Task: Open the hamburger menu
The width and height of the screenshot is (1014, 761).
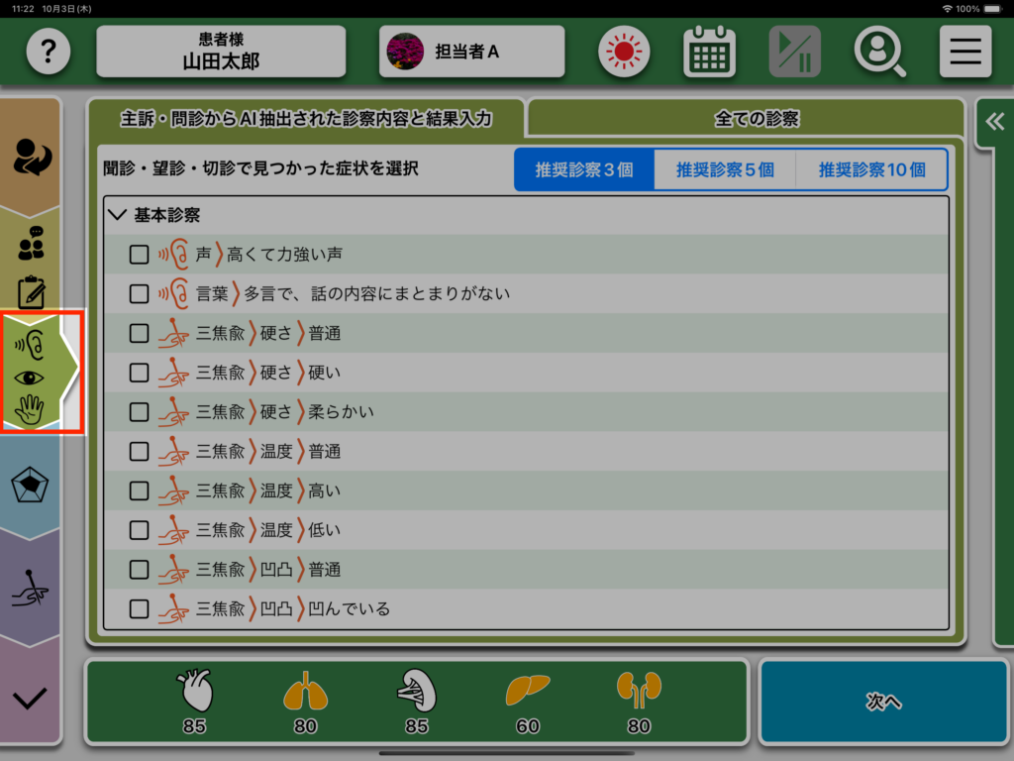Action: point(964,52)
